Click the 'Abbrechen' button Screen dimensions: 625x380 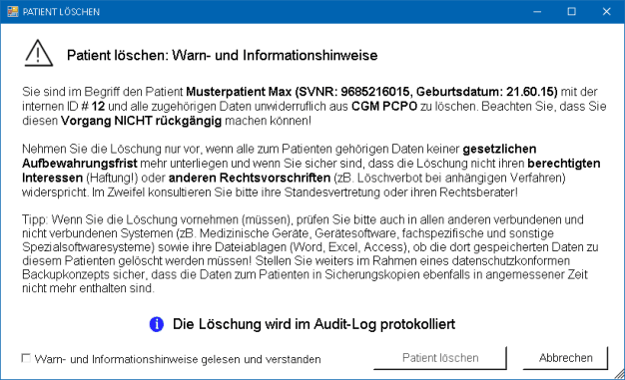point(565,358)
